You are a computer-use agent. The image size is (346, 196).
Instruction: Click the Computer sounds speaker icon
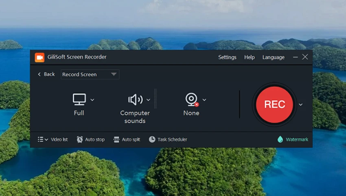(x=135, y=100)
